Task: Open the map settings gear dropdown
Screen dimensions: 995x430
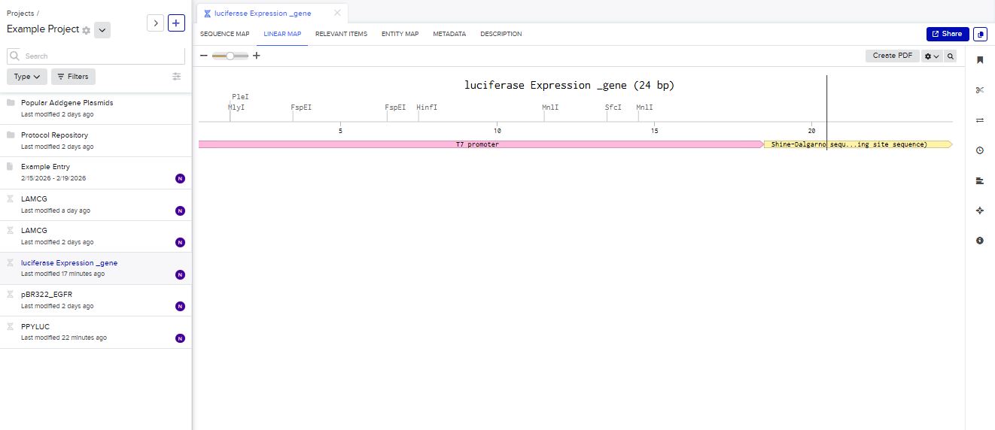Action: 932,56
